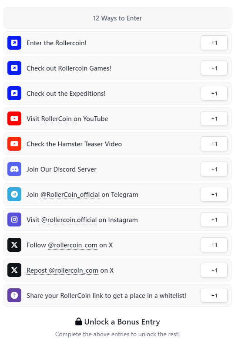Click the X icon for the Repost entry

[x=14, y=270]
